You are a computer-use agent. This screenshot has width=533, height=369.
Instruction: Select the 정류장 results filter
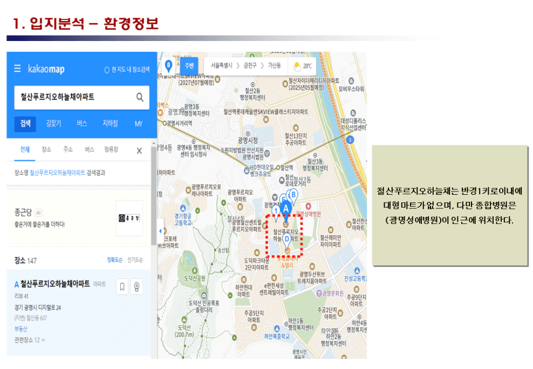click(111, 149)
